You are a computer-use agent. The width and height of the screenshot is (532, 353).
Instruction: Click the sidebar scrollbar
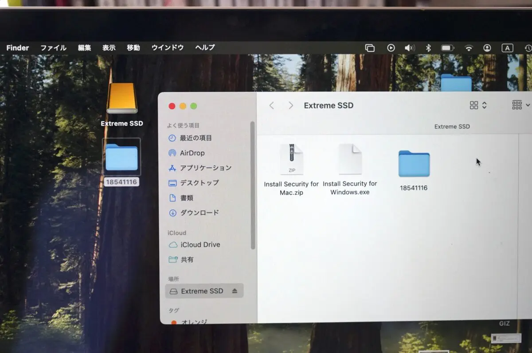[x=253, y=186]
